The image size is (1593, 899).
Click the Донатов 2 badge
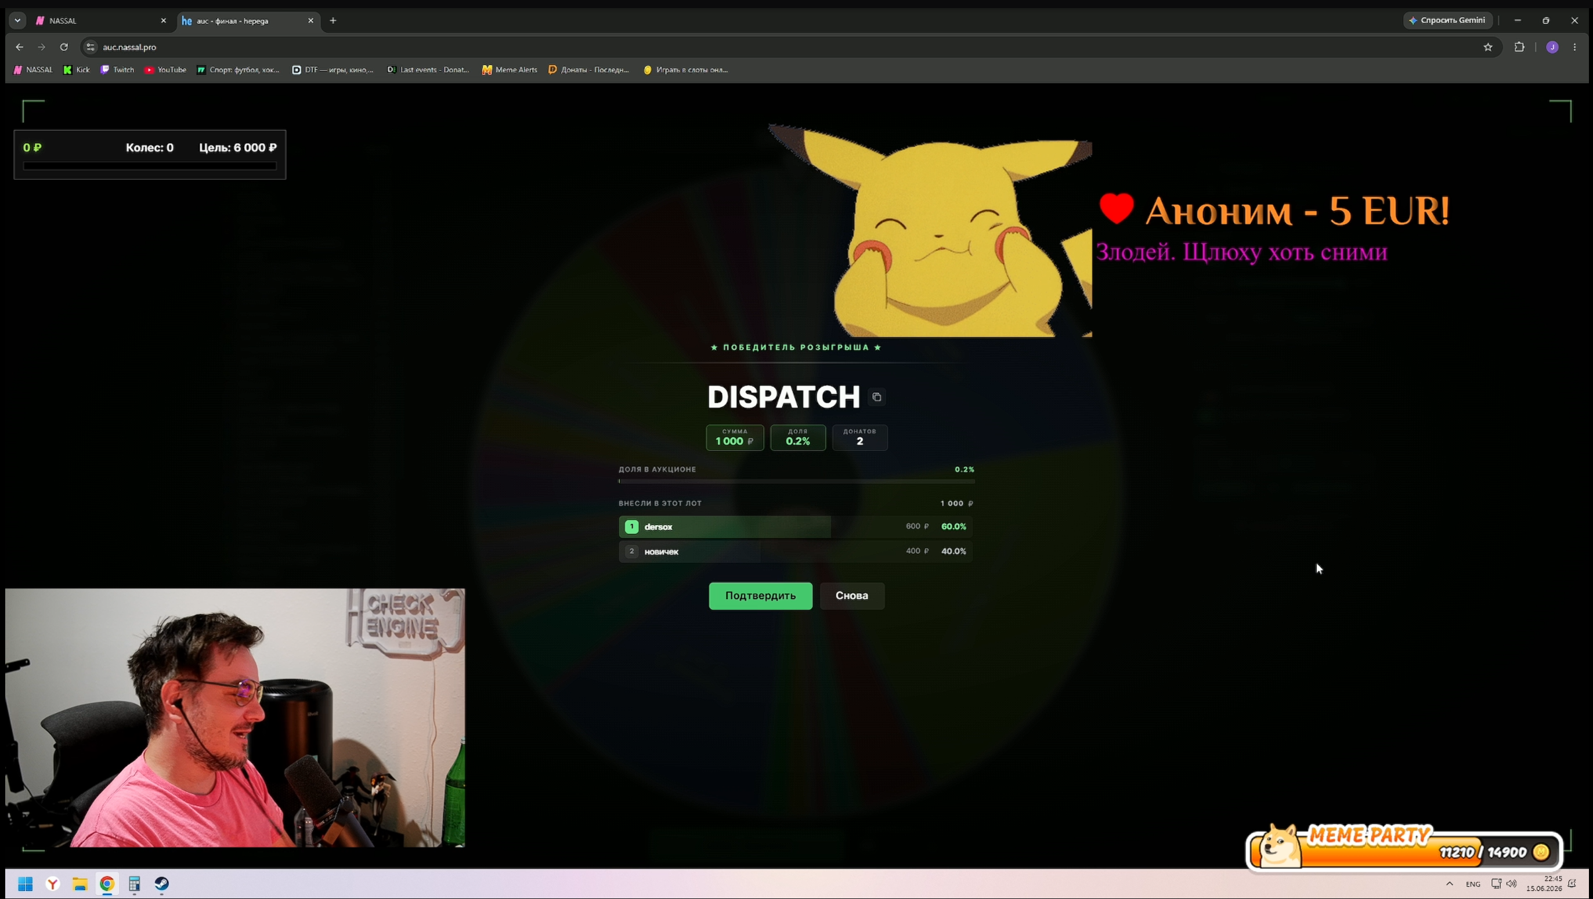tap(859, 437)
